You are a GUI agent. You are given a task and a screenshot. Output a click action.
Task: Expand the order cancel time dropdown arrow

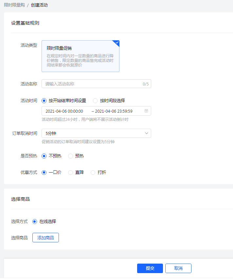tap(146, 133)
